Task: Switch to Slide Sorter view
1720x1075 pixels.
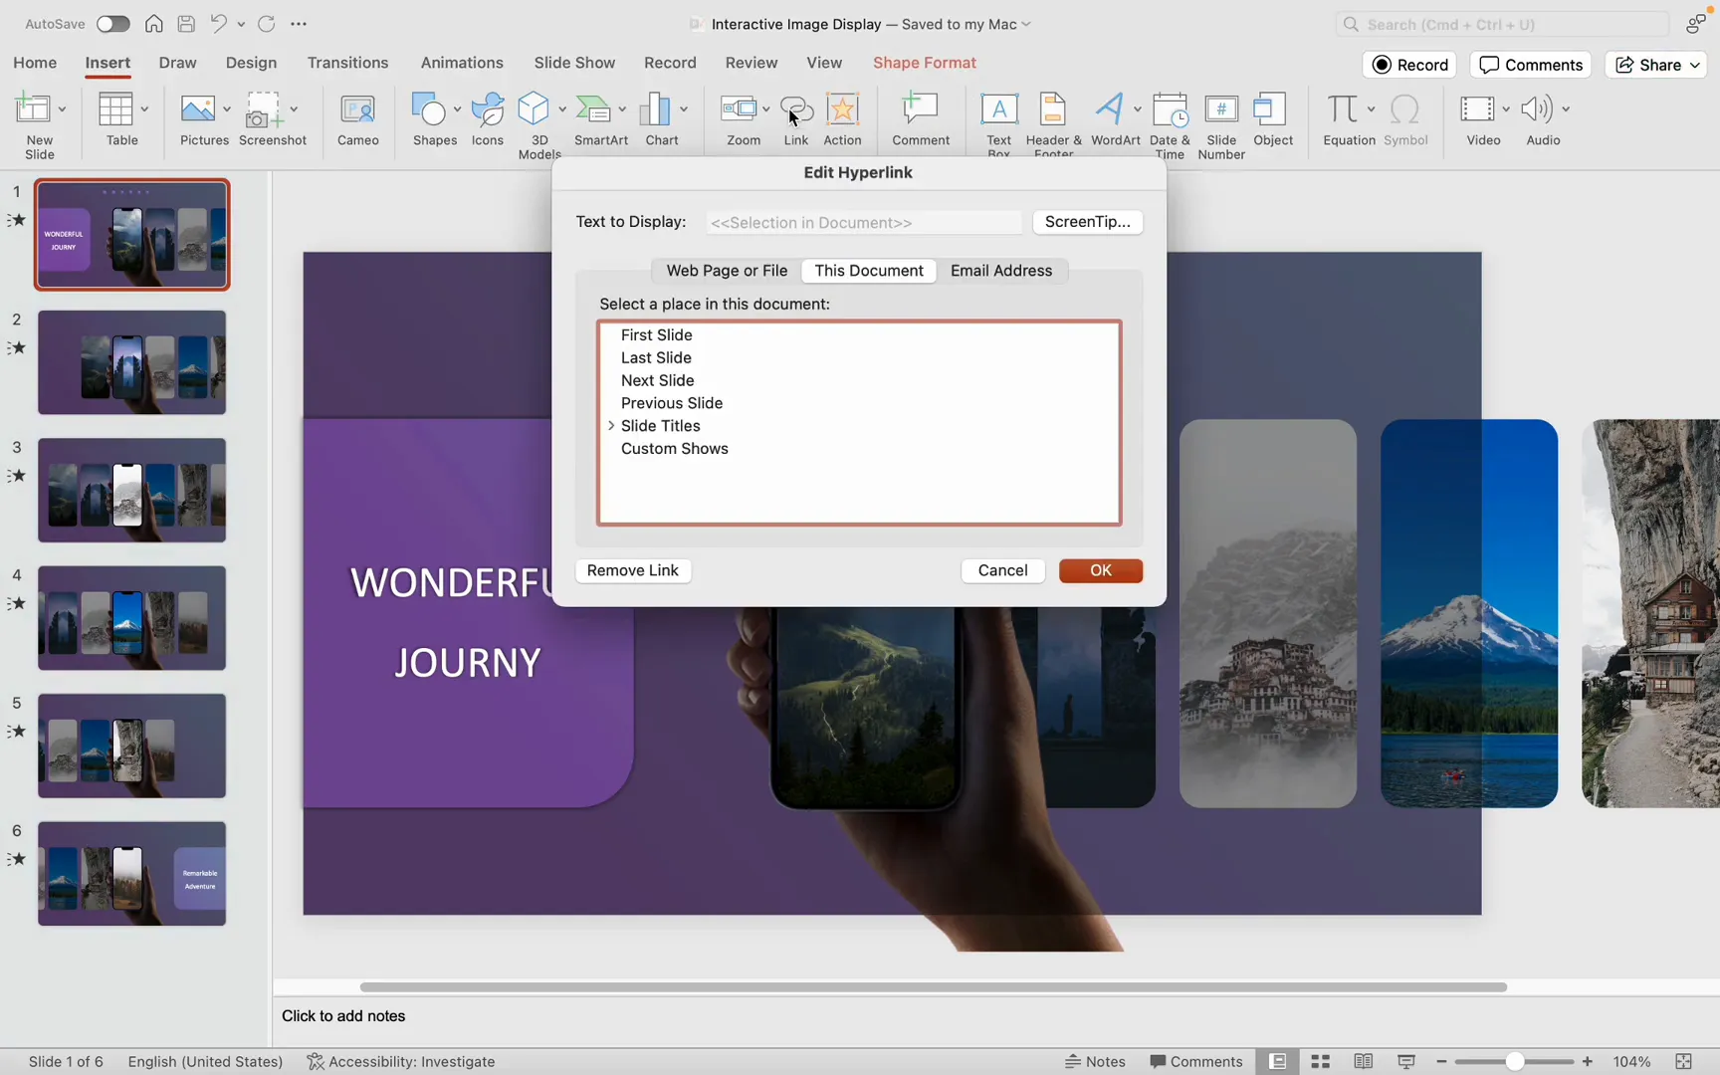Action: point(1321,1062)
